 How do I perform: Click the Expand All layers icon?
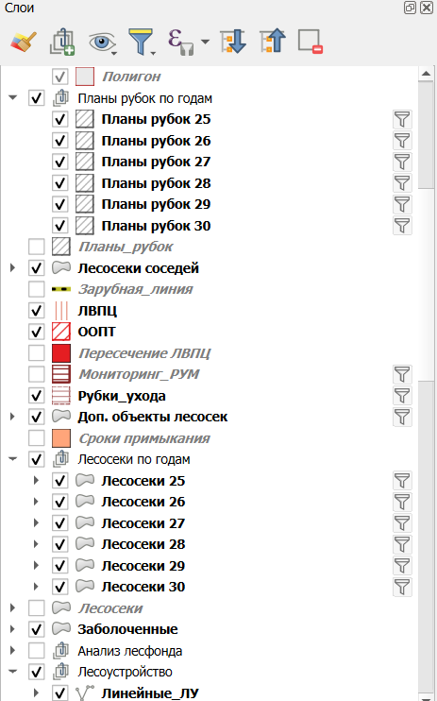point(233,42)
